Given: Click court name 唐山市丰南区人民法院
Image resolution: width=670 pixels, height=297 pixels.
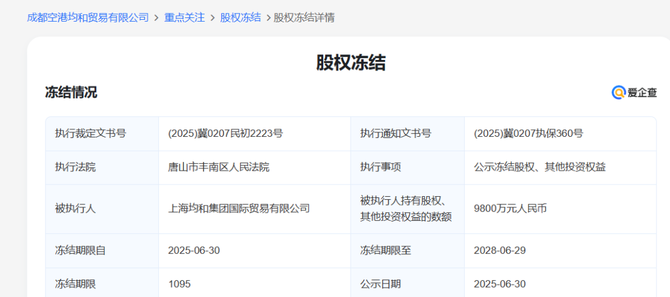Looking at the screenshot, I should point(219,167).
